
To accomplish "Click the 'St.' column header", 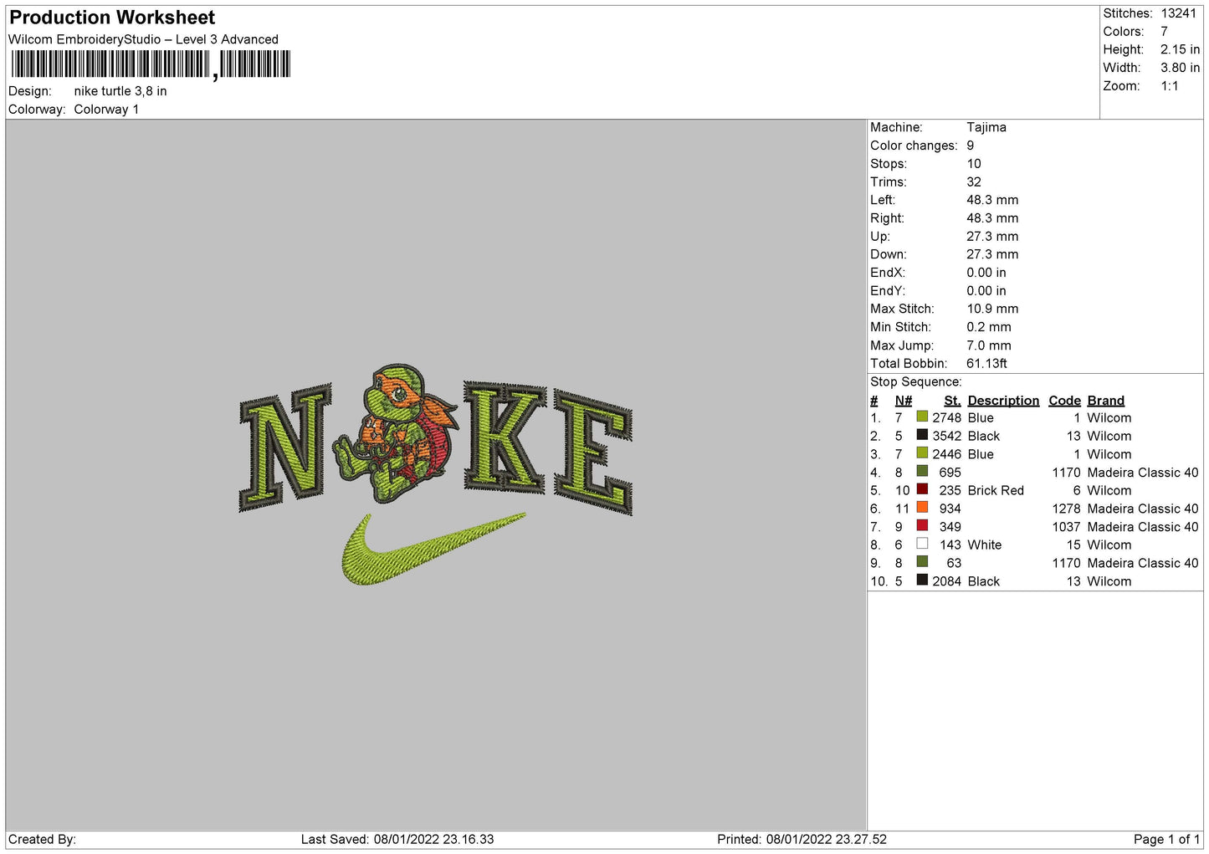I will click(952, 401).
